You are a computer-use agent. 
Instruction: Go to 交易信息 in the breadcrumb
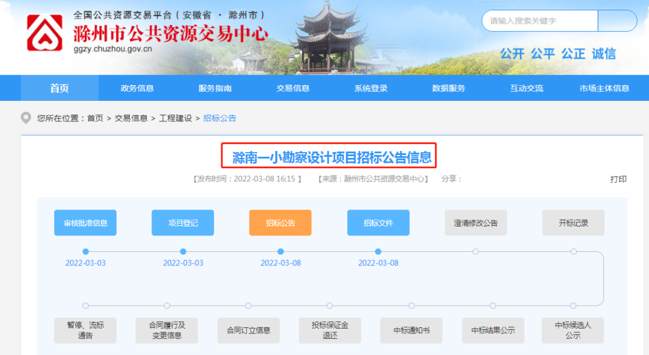pyautogui.click(x=131, y=118)
